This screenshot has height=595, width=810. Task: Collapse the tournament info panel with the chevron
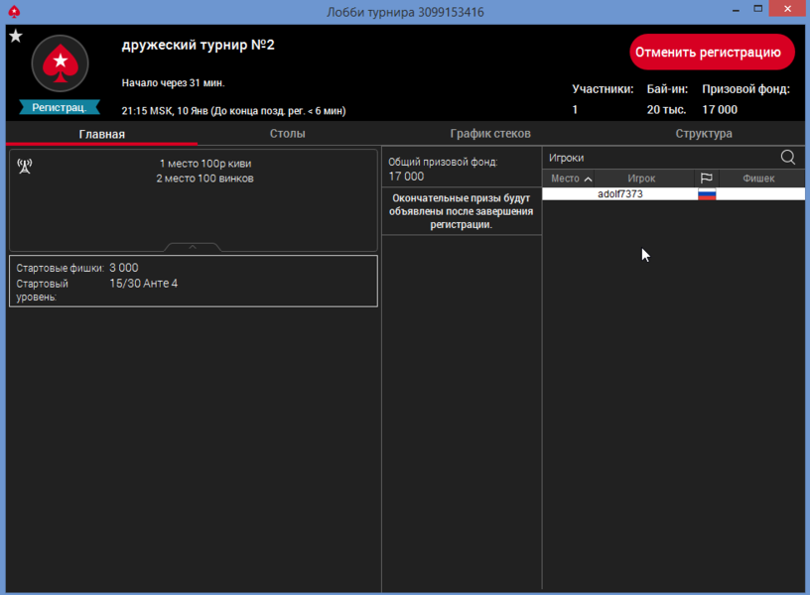tap(193, 247)
